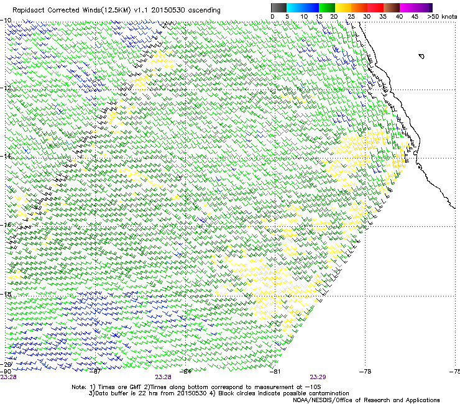Click the 'Times are GMT' note line
The height and width of the screenshot is (404, 460).
pos(196,387)
